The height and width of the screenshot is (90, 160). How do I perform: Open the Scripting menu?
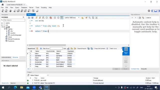44,7
